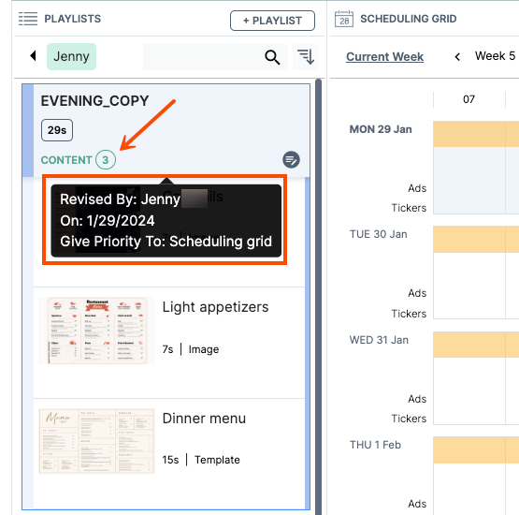519x515 pixels.
Task: Click the playlists list icon
Action: coord(28,19)
